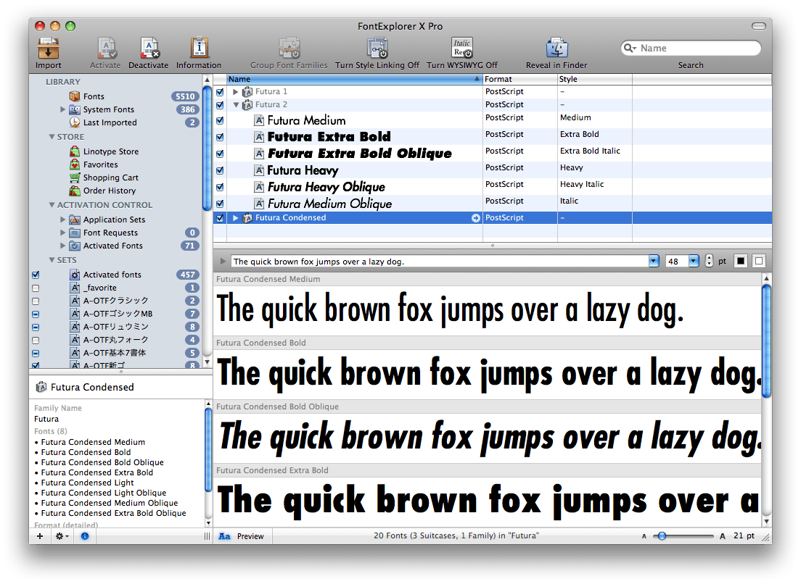
Task: Select the A-OTFリュウミン set
Action: tap(116, 327)
